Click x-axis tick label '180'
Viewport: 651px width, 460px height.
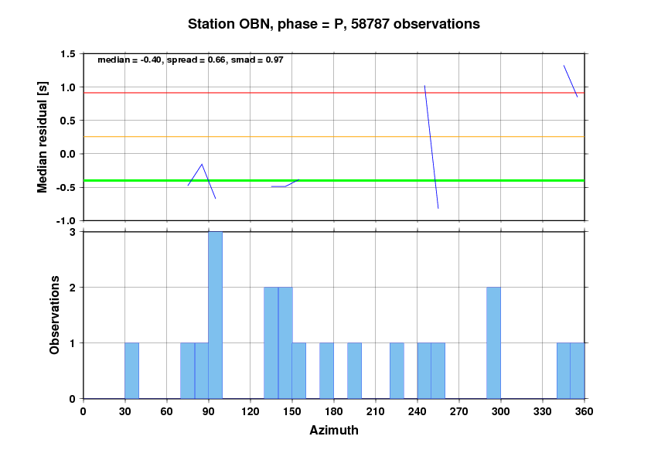coord(334,411)
